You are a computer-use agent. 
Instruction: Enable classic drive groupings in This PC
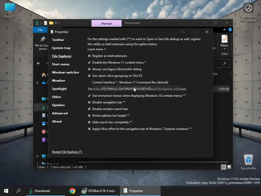[x=115, y=76]
